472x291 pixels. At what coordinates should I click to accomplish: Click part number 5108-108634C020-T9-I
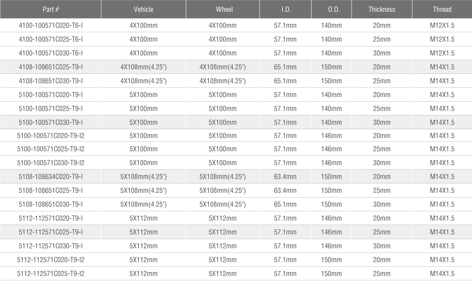click(51, 177)
